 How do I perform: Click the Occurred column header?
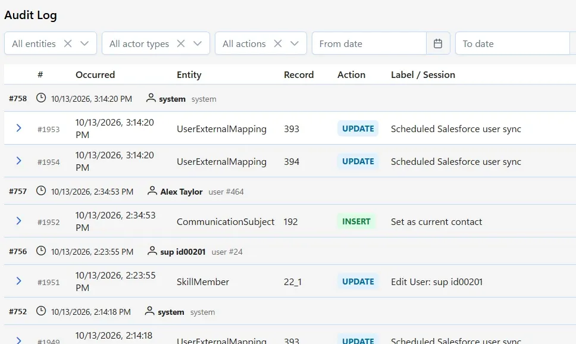tap(95, 74)
